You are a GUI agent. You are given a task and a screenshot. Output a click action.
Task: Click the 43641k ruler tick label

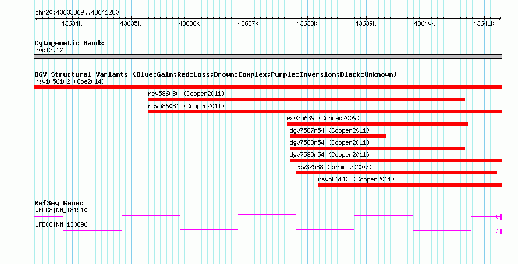click(x=484, y=24)
